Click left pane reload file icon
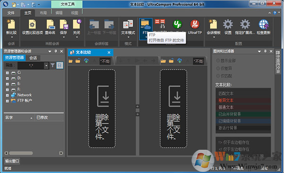Image resolution: width=285 pixels, height=173 pixels. (x=78, y=61)
